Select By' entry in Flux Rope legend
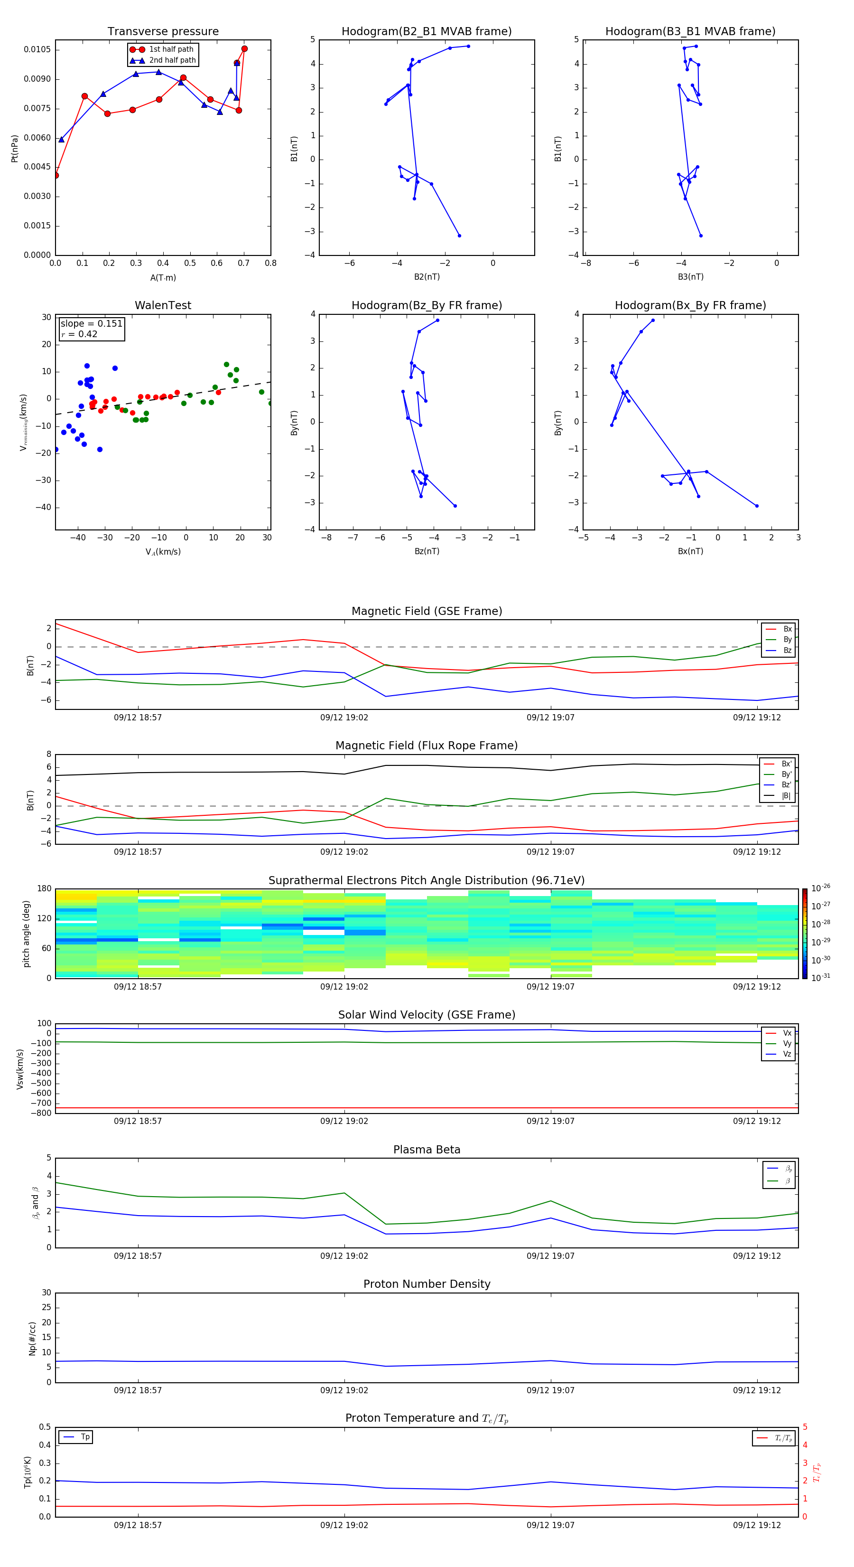The height and width of the screenshot is (1567, 854). pos(779,774)
